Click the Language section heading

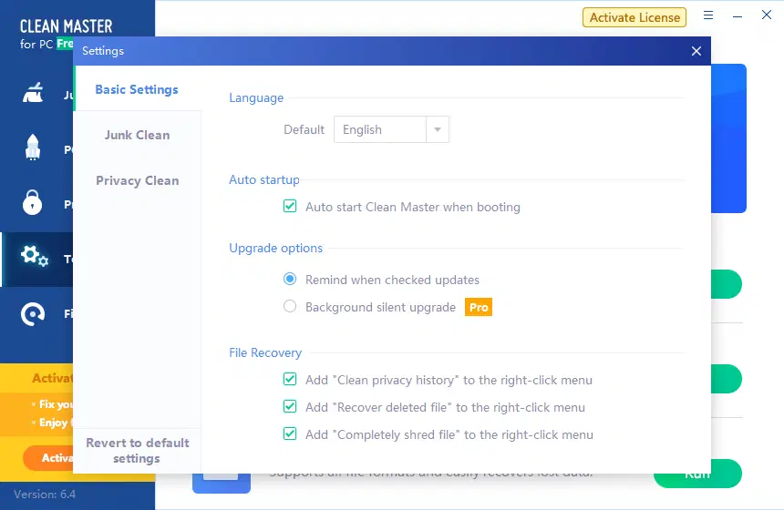(256, 98)
